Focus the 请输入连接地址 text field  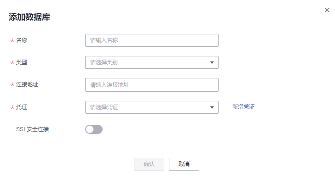152,85
